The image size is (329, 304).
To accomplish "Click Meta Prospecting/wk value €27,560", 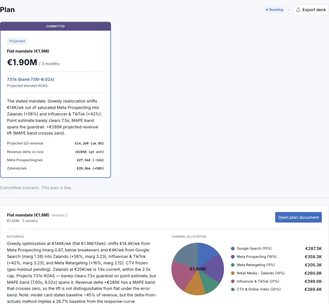I will (x=90, y=160).
